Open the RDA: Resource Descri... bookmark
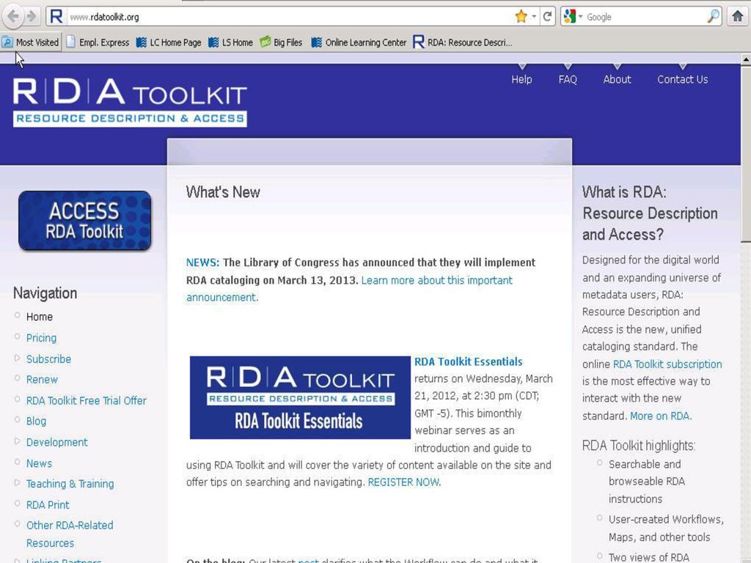Image resolution: width=751 pixels, height=563 pixels. pos(463,42)
